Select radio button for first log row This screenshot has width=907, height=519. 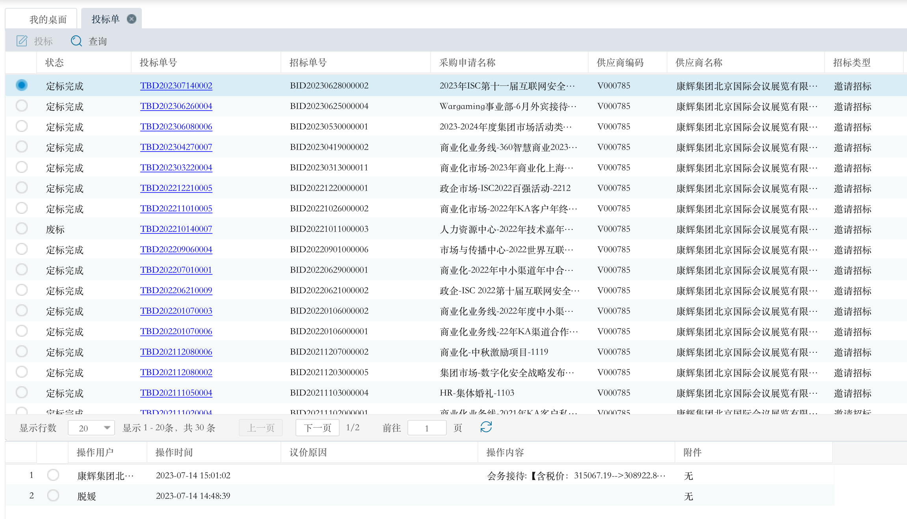pos(53,475)
